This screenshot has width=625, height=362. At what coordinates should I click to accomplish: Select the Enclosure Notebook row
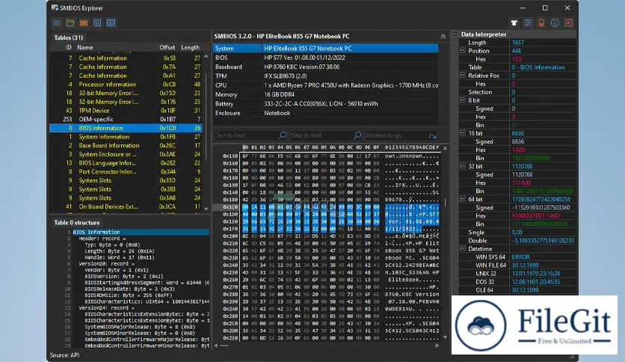[326, 113]
